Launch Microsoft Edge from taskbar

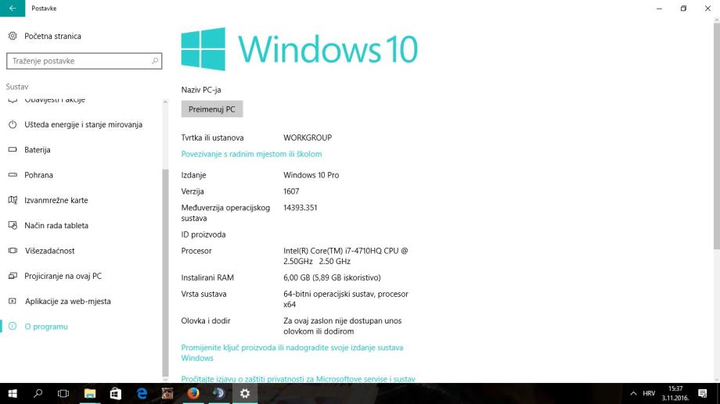tap(142, 394)
